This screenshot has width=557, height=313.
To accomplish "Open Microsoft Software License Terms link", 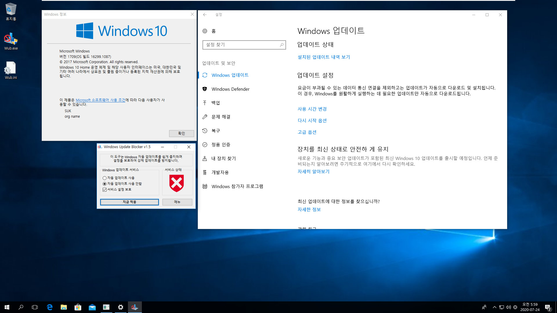I will 100,100.
